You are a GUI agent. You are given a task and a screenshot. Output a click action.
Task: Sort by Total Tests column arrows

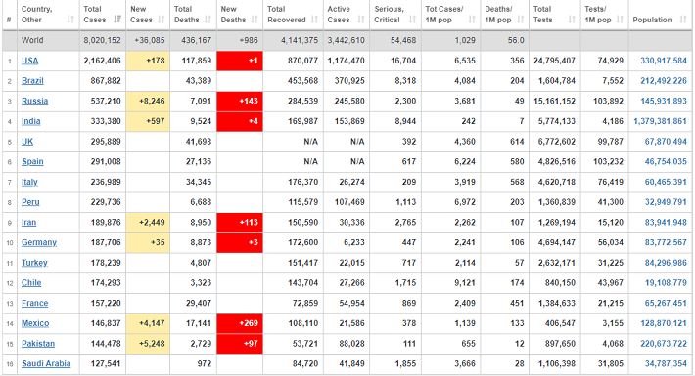tap(573, 20)
